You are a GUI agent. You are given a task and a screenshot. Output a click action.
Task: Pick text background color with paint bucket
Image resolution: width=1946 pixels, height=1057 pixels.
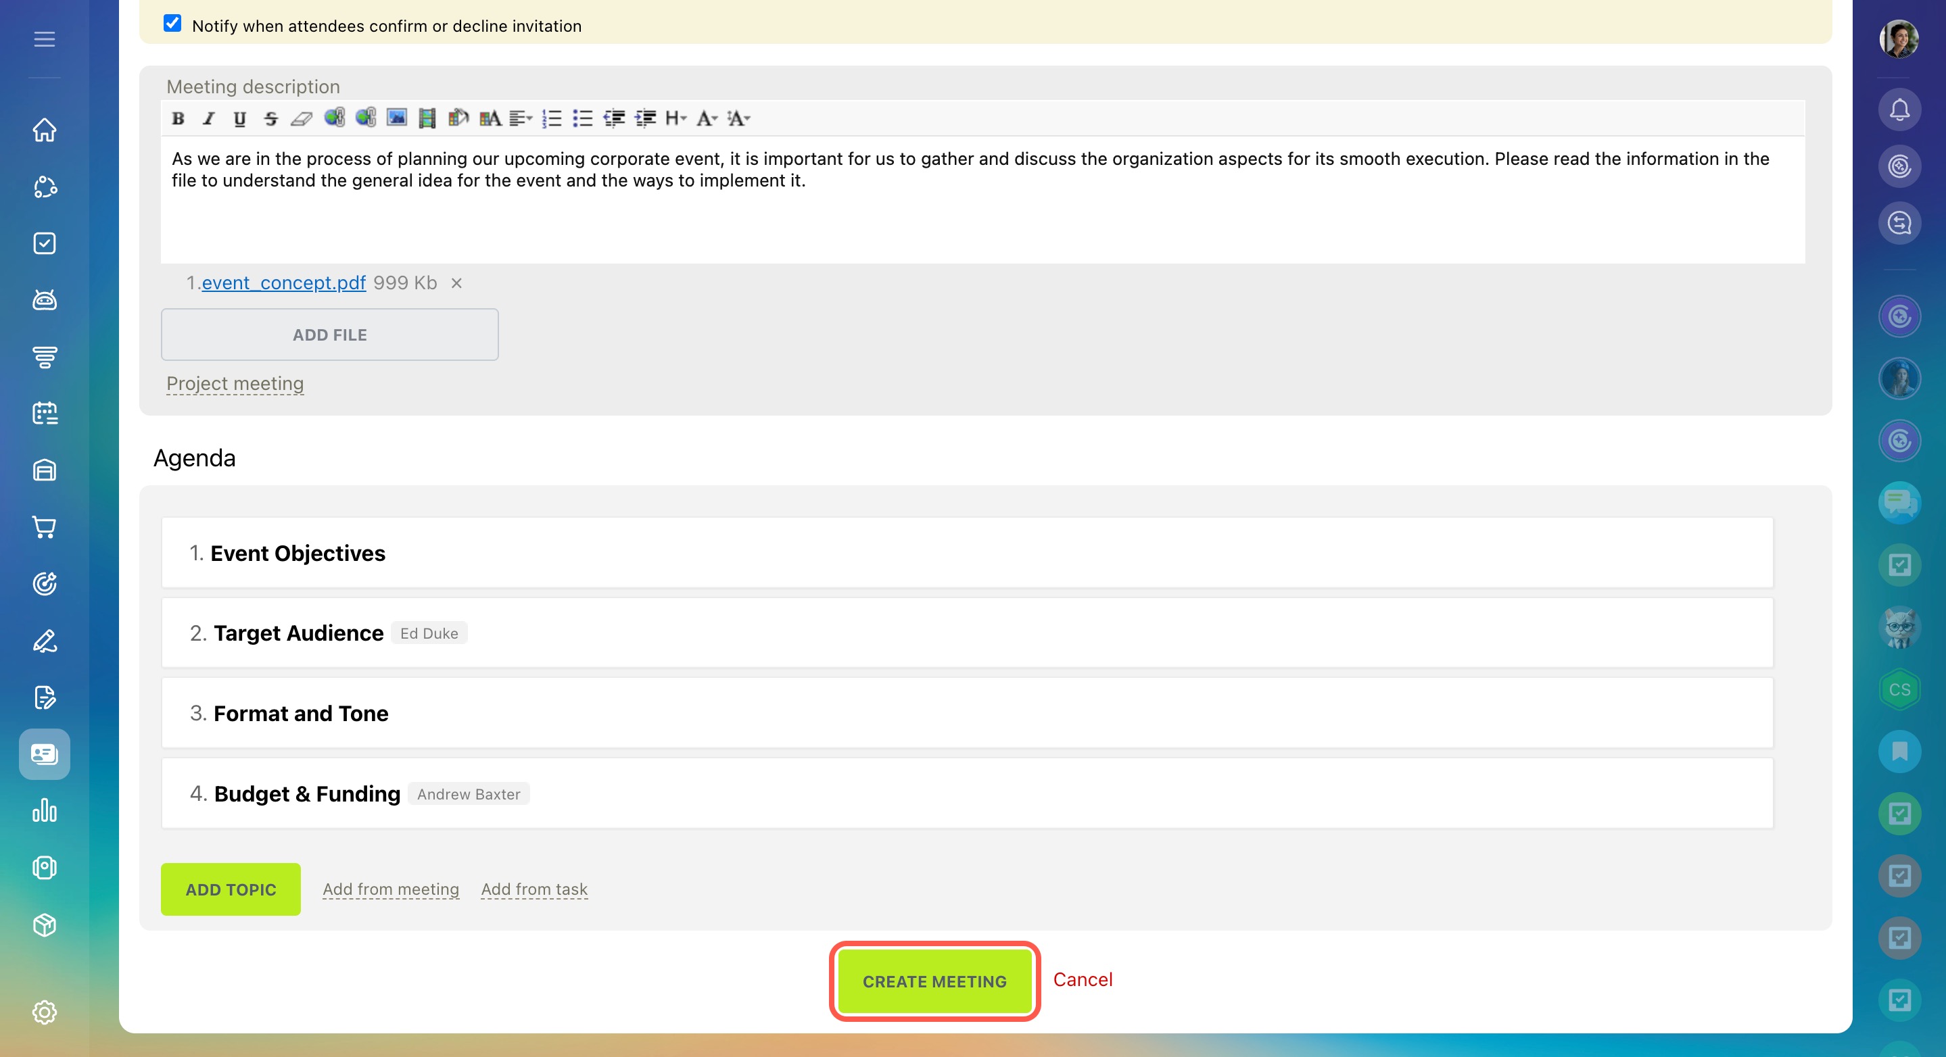pos(458,118)
